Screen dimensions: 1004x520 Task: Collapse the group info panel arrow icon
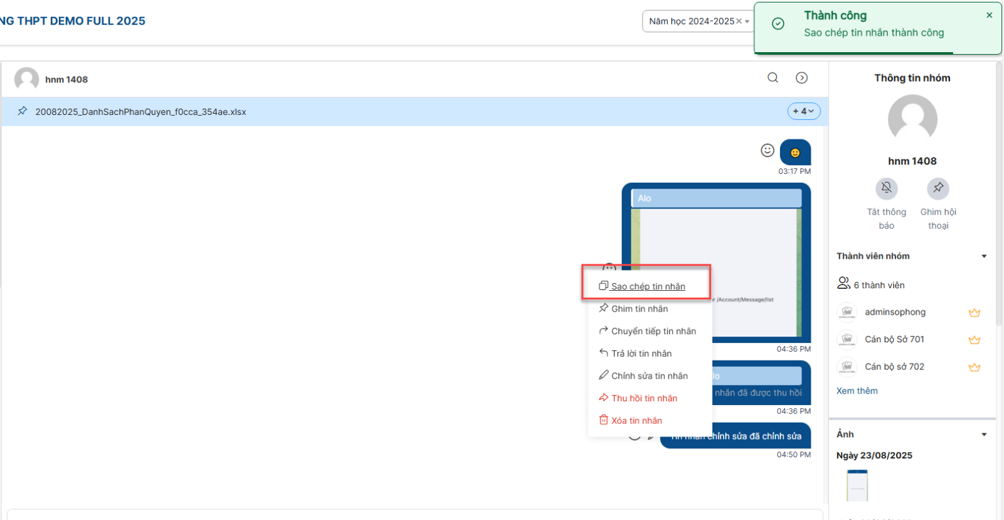801,78
